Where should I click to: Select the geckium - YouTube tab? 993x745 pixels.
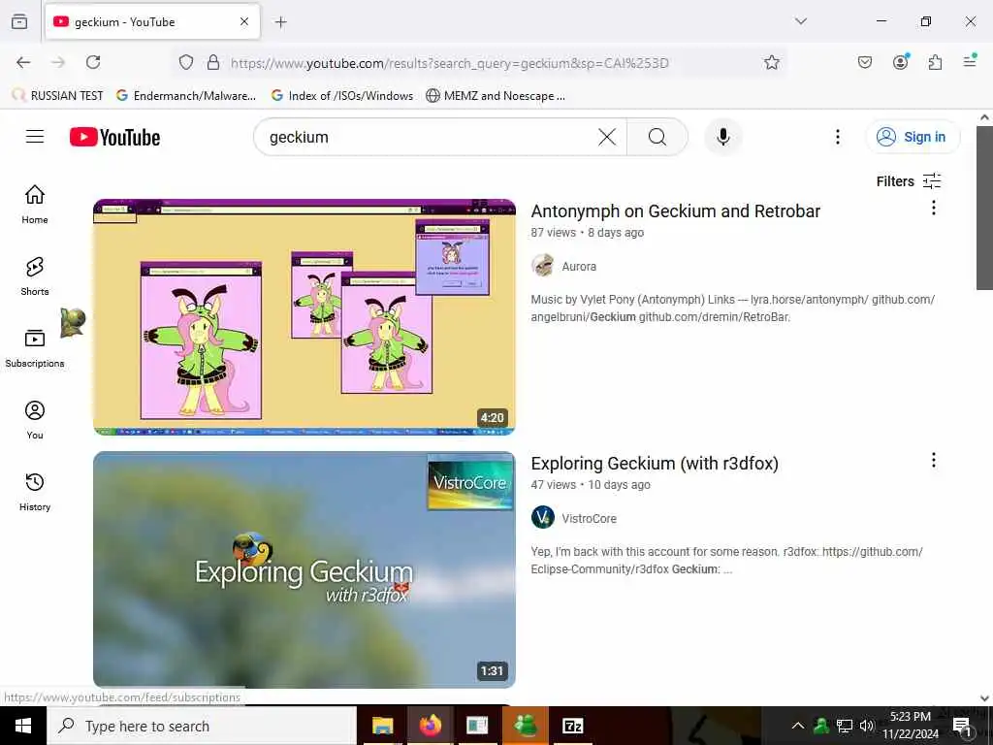(152, 21)
